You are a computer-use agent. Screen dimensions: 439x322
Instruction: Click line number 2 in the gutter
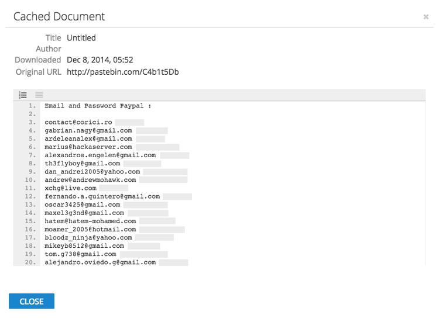33,115
